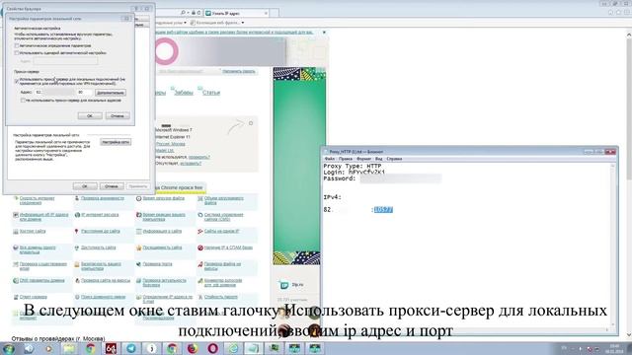Click Chrome icon beside the Firefox icon
Viewport: 632px width, 355px height.
click(x=172, y=348)
